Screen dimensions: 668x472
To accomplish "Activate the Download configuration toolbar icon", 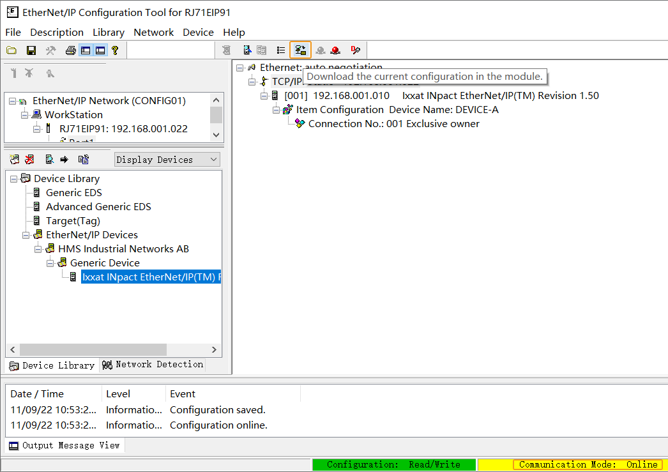I will (301, 49).
